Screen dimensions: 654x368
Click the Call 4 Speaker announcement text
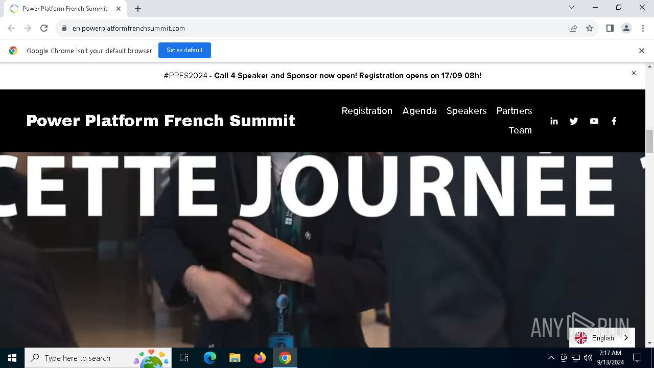click(347, 76)
